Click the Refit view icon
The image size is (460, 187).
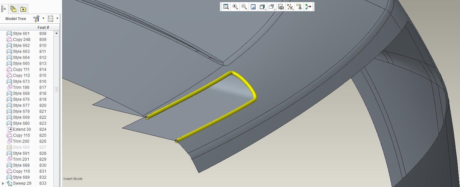(x=226, y=7)
